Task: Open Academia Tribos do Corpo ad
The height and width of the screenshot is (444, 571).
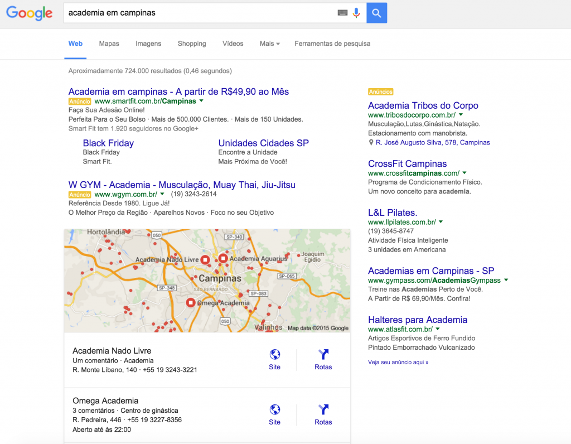Action: pos(423,105)
